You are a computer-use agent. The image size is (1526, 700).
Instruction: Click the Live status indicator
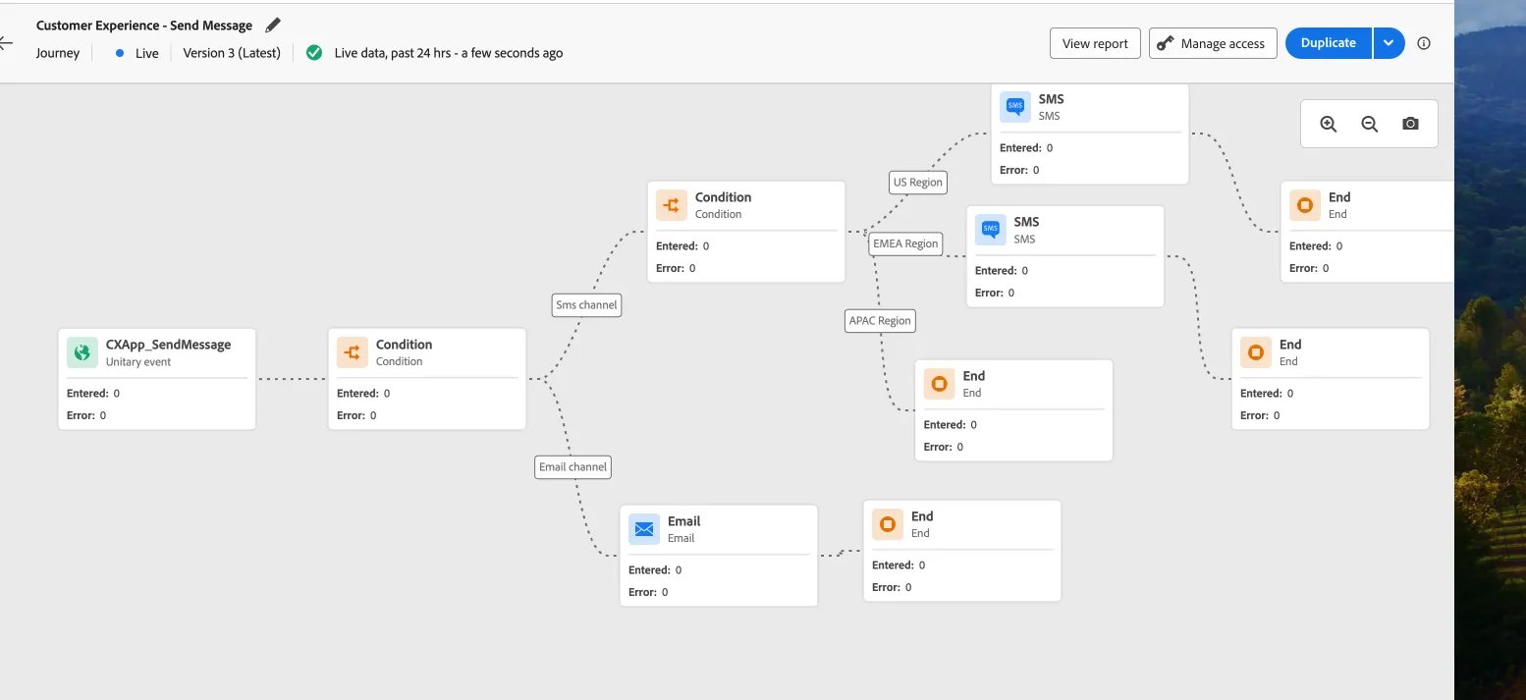[x=137, y=53]
